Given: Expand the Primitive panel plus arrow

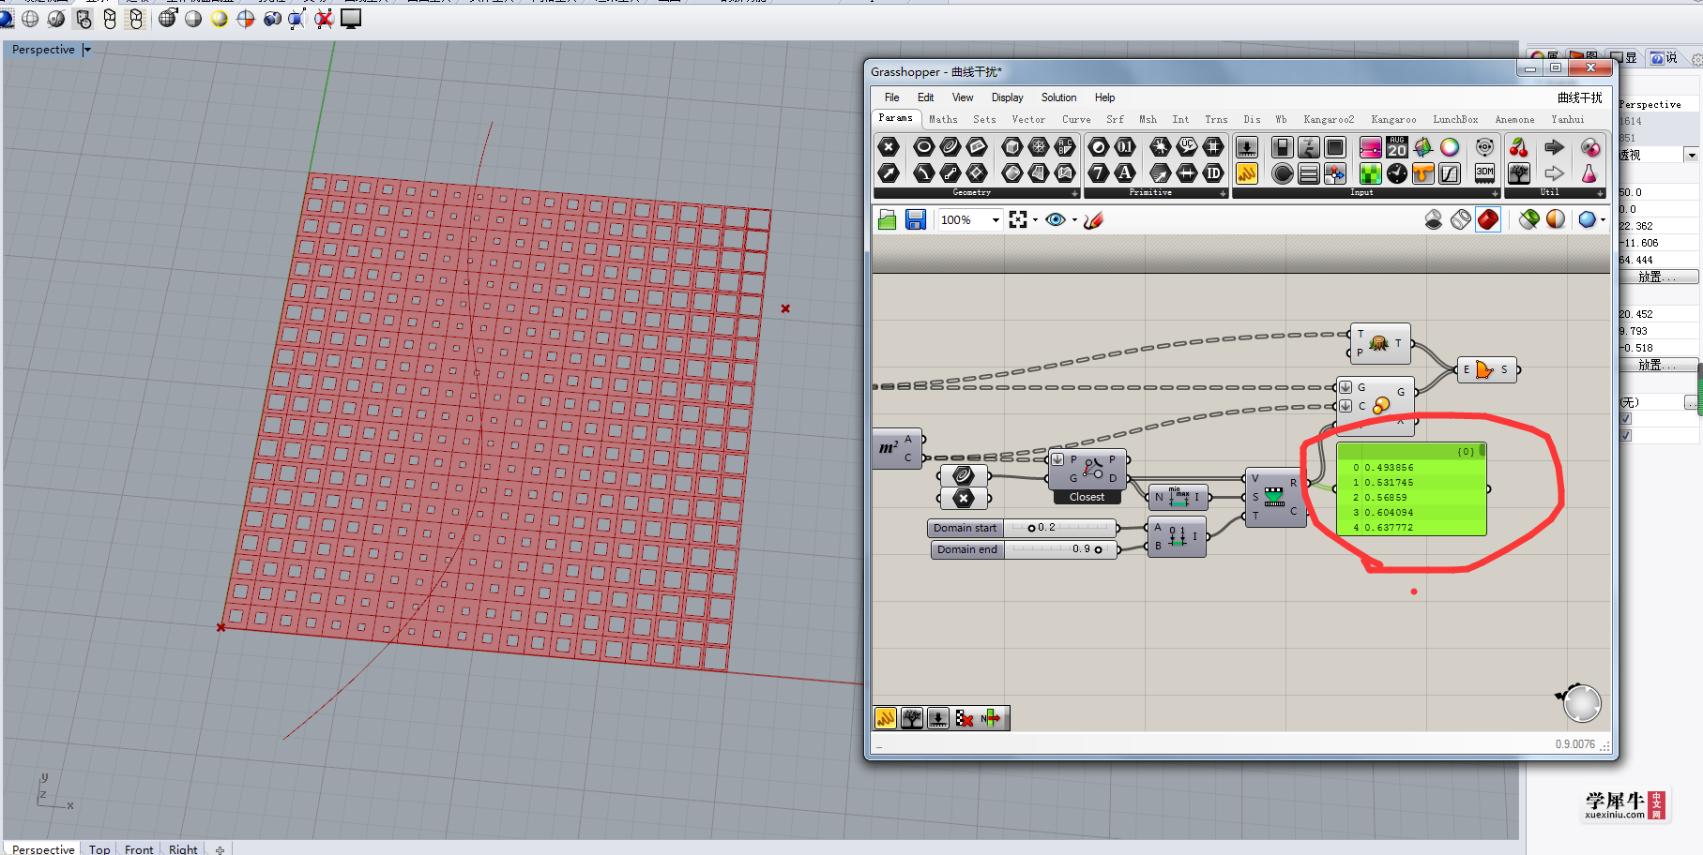Looking at the screenshot, I should tap(1223, 193).
